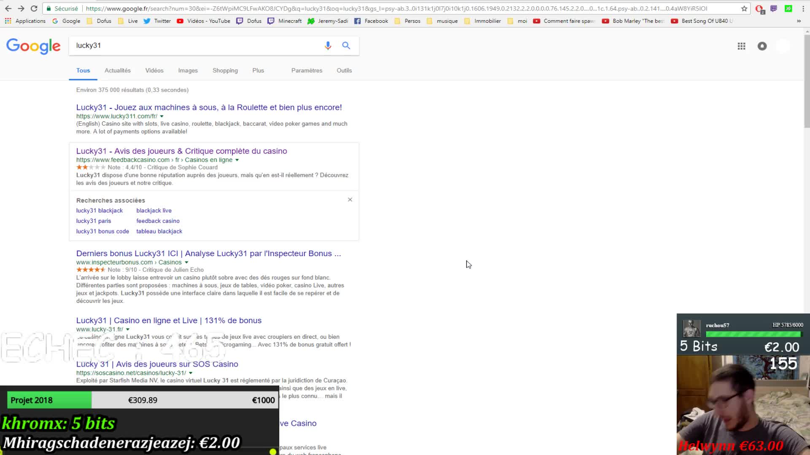This screenshot has height=455, width=810.
Task: Start voice search with the microphone icon
Action: pyautogui.click(x=328, y=45)
